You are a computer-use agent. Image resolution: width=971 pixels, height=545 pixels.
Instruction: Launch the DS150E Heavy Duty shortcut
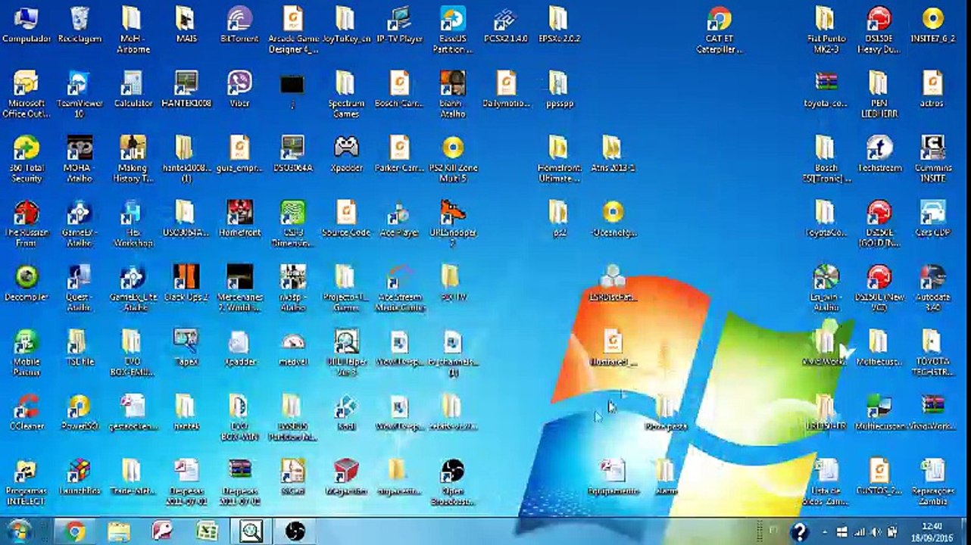pyautogui.click(x=879, y=30)
